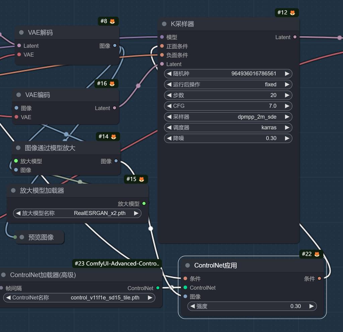
Task: Click the fox badge on node #22
Action: 317,254
